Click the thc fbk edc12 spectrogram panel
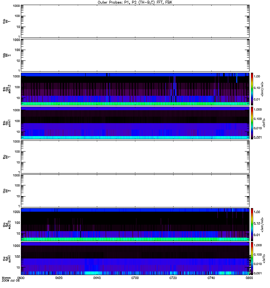The image size is (270, 288). 135,225
